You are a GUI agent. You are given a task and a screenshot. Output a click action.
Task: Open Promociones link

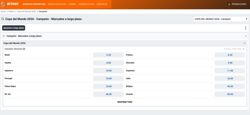[239, 4]
